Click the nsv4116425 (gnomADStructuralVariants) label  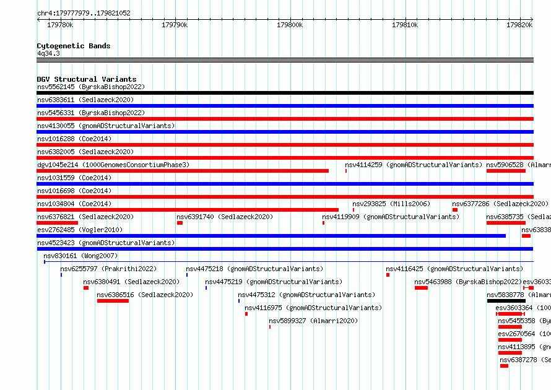point(454,269)
